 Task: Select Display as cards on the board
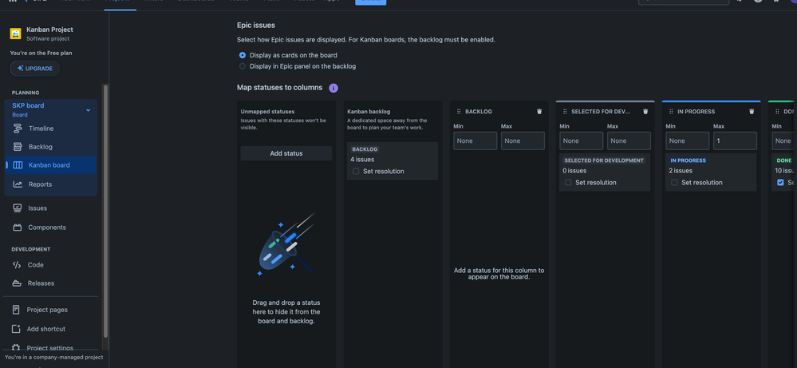[x=243, y=55]
